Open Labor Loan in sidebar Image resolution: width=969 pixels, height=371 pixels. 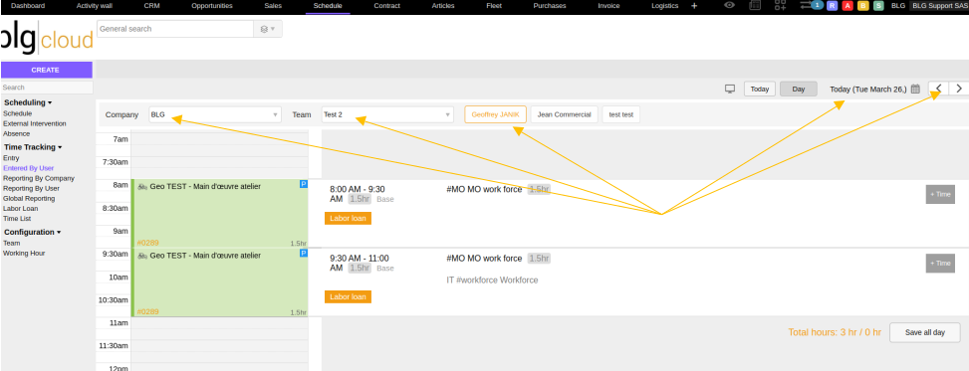pos(20,209)
